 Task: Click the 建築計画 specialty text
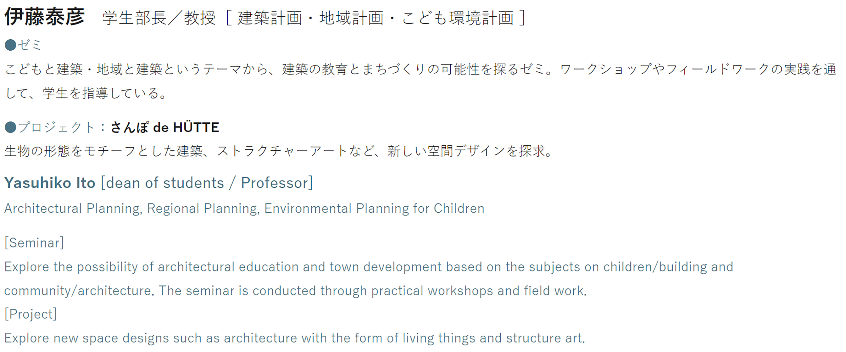coord(270,18)
